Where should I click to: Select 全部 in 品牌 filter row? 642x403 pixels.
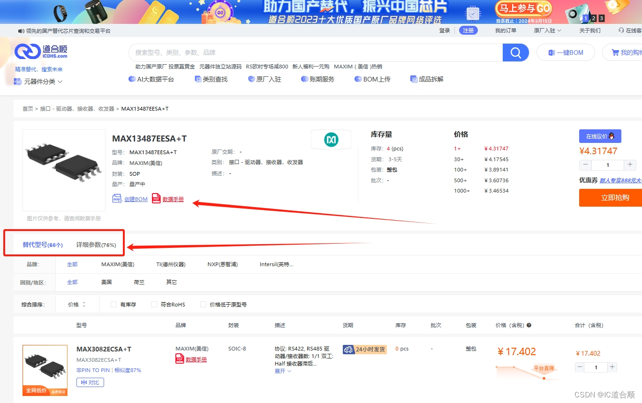pos(72,264)
